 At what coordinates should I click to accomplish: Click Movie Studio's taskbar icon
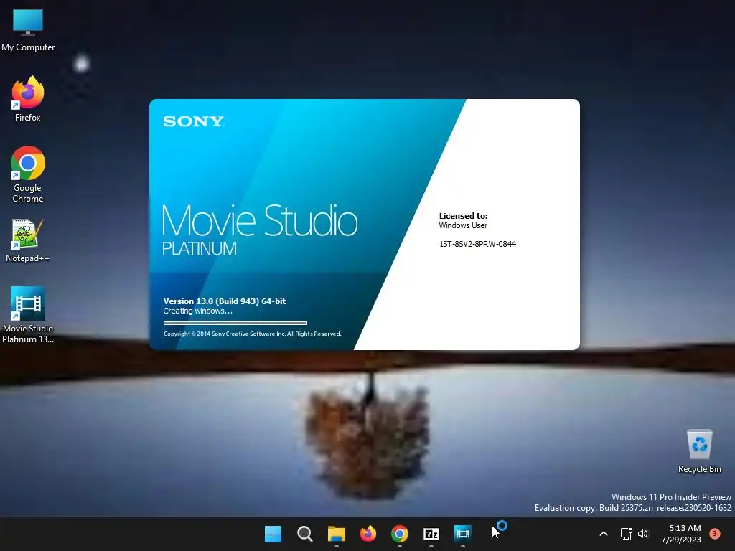pyautogui.click(x=463, y=534)
